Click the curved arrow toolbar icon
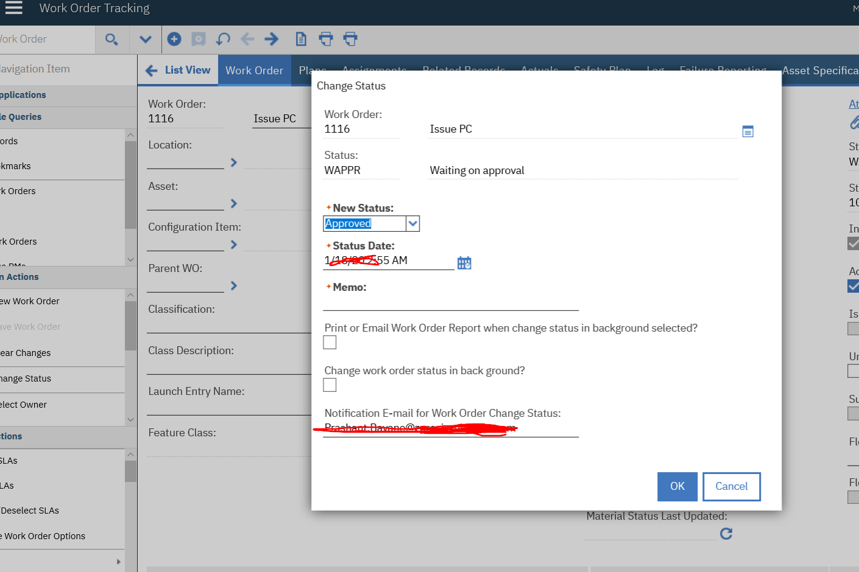The height and width of the screenshot is (572, 859). 223,38
